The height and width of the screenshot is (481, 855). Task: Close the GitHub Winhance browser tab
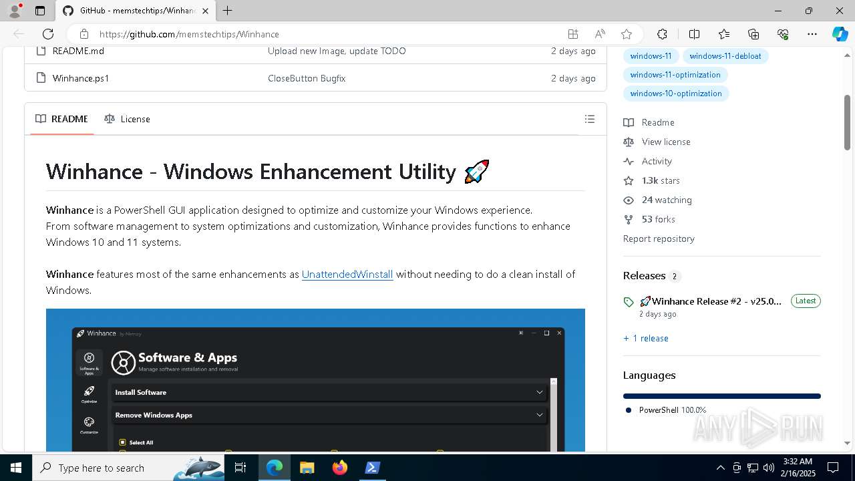coord(205,11)
